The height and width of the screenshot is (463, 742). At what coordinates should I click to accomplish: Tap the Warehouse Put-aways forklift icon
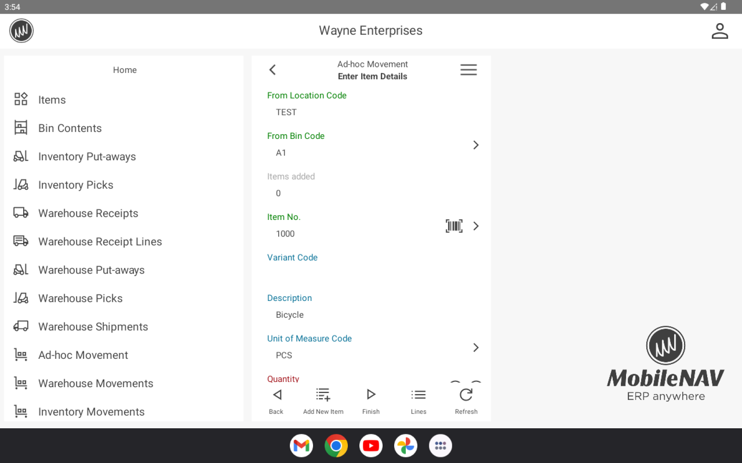pos(21,269)
